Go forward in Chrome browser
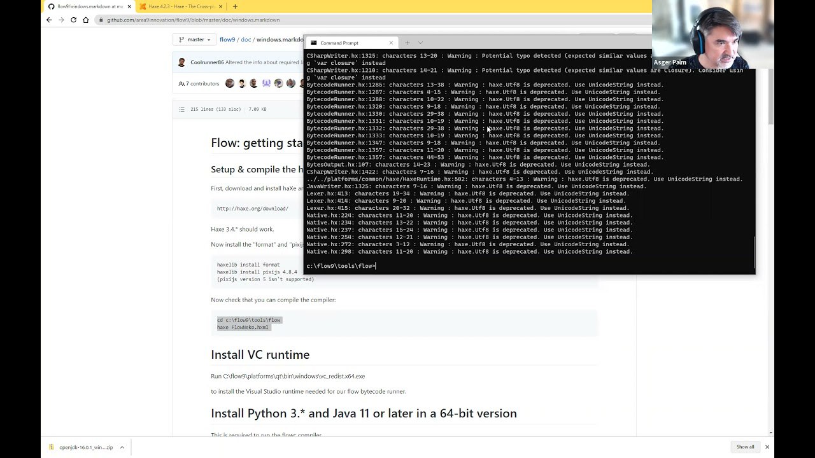 pyautogui.click(x=61, y=20)
